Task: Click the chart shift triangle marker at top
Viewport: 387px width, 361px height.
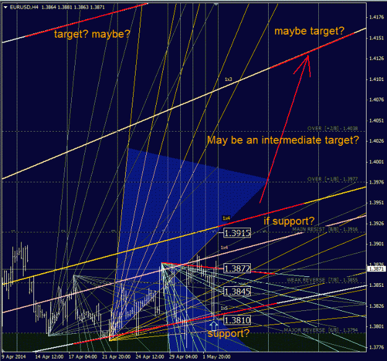Action: click(216, 4)
